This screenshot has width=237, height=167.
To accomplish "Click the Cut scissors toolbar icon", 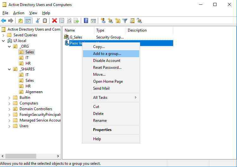I will tap(38, 21).
